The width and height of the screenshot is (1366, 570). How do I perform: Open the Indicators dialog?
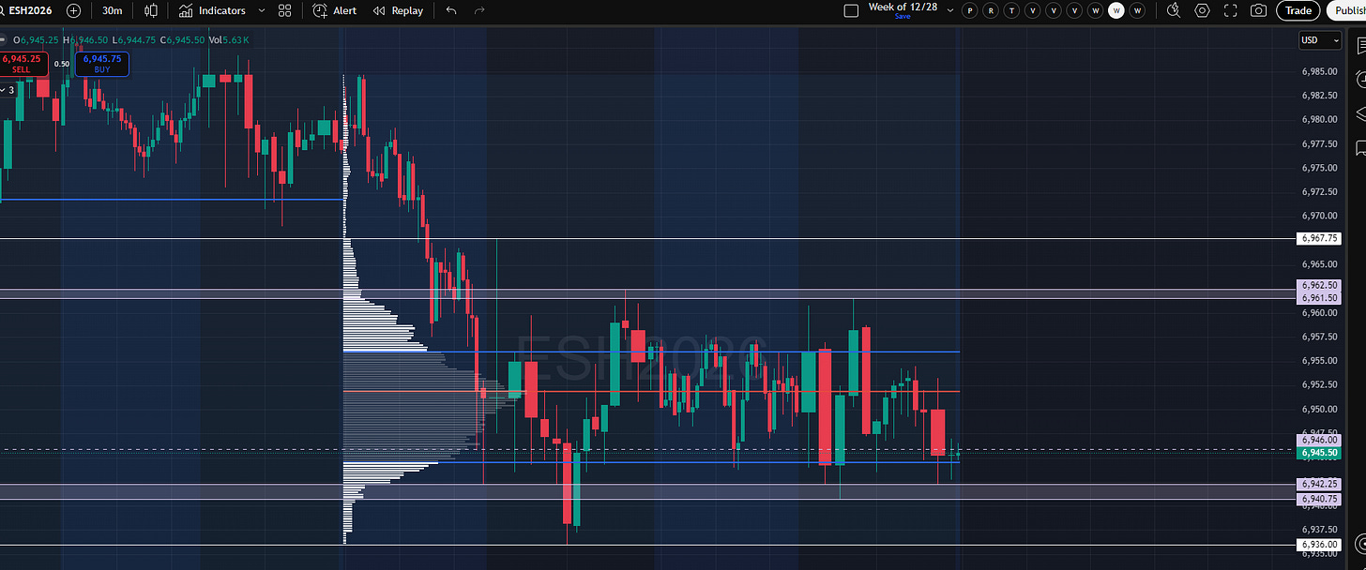tap(212, 10)
